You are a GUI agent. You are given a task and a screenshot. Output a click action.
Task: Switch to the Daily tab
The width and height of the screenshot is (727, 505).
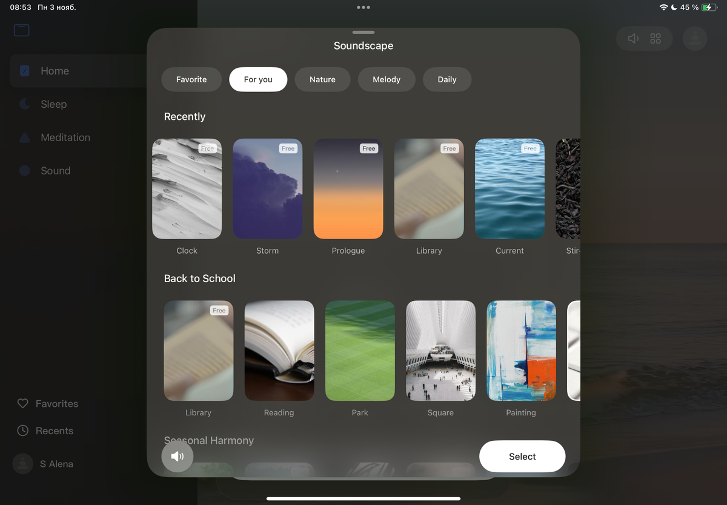[447, 79]
